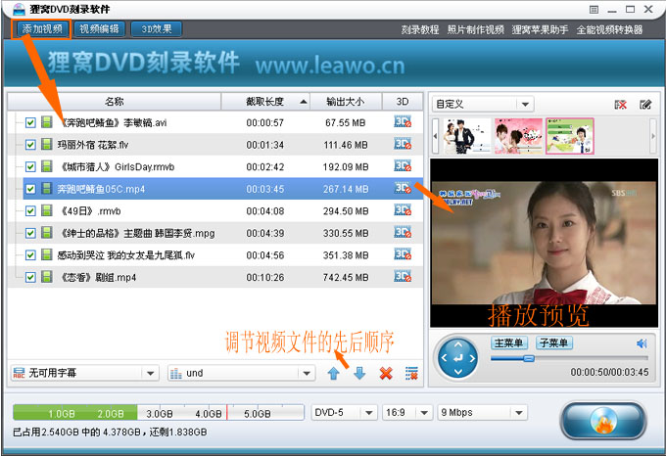Click the 添加视频 (Add Video) button
This screenshot has height=456, width=666.
pos(40,29)
